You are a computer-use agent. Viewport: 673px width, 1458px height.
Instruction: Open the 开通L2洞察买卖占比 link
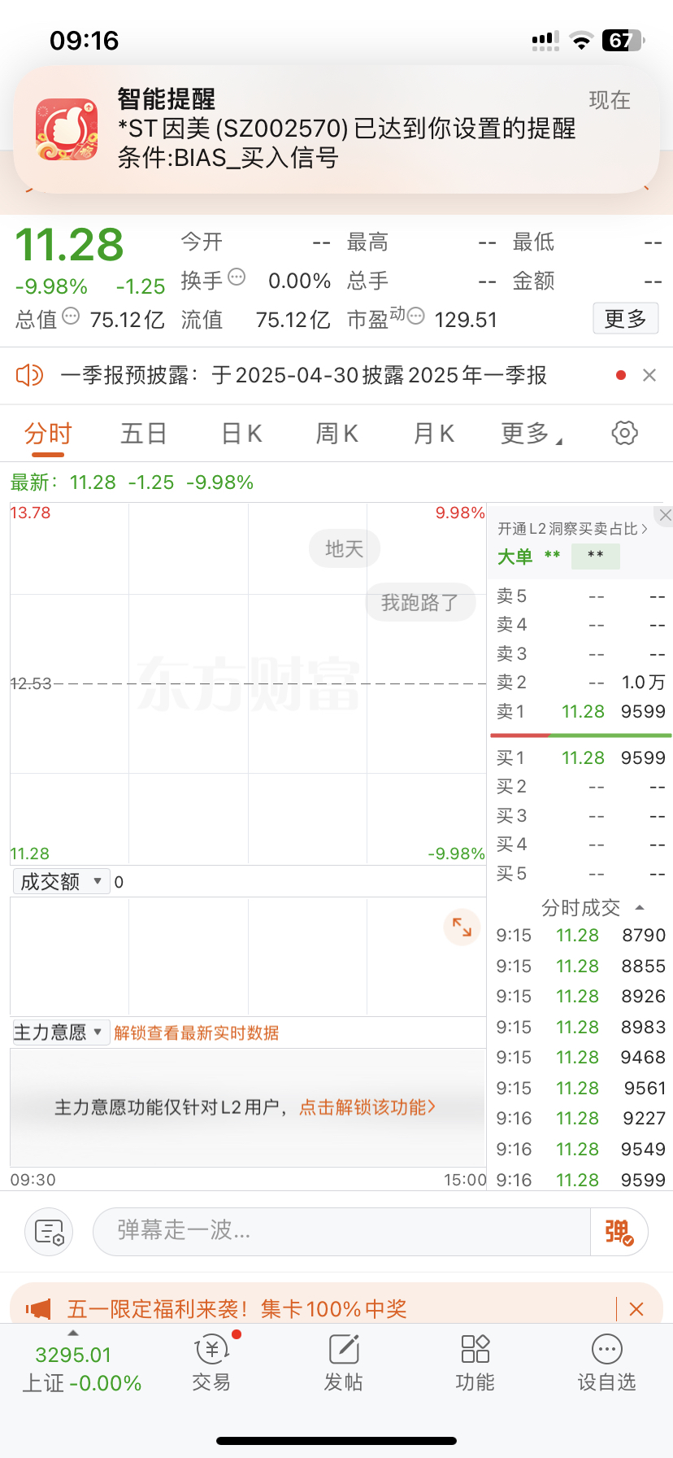click(572, 529)
